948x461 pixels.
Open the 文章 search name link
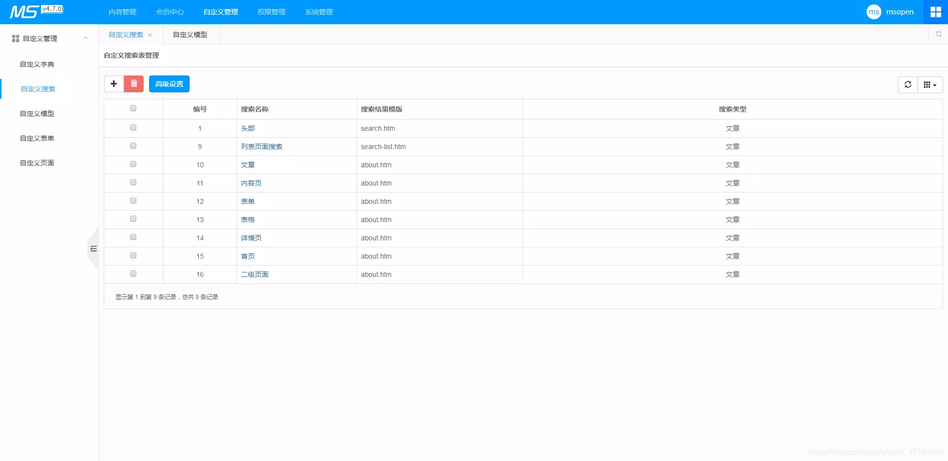tap(248, 165)
